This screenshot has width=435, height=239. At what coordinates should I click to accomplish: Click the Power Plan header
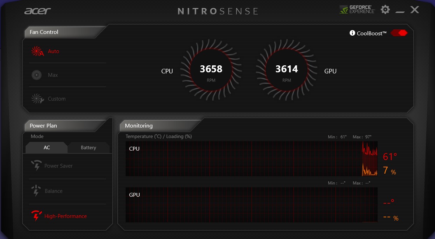coord(43,125)
